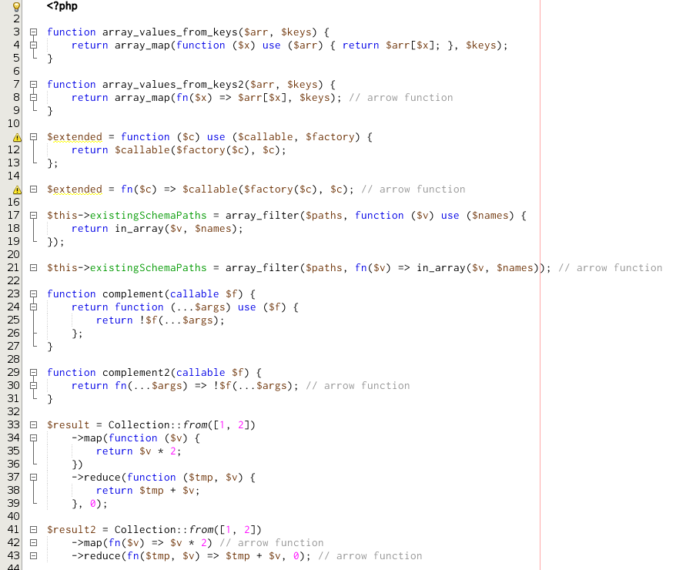
Task: Click the opening <?php tag
Action: click(62, 6)
